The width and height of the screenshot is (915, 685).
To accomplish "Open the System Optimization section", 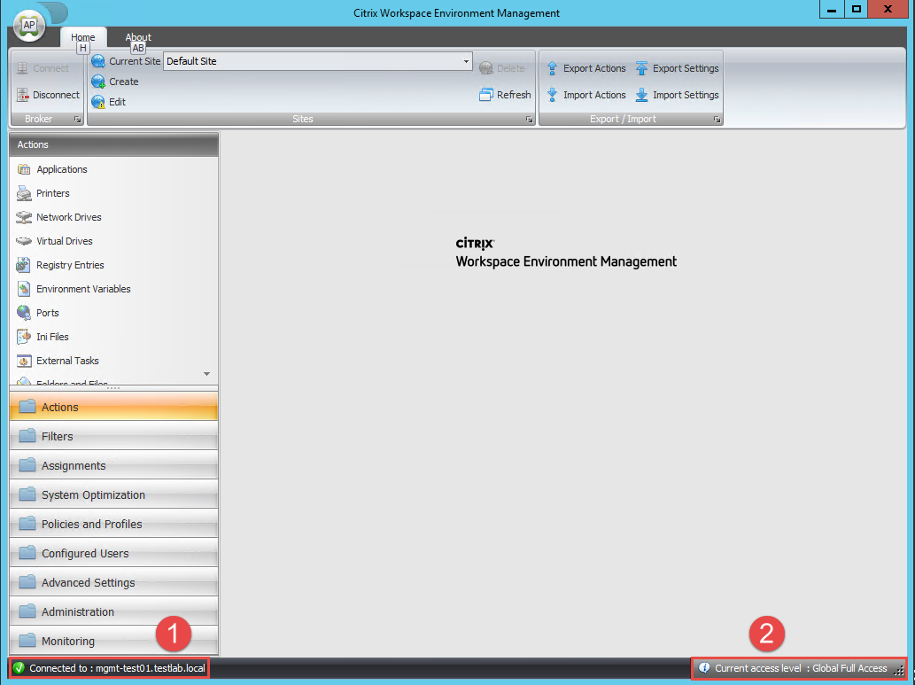I will 113,494.
